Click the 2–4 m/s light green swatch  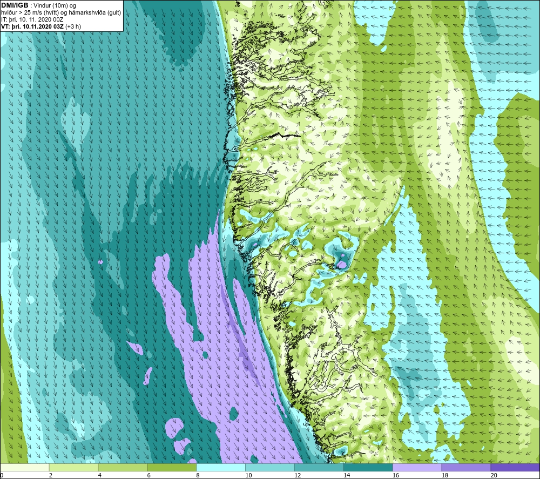[73, 467]
